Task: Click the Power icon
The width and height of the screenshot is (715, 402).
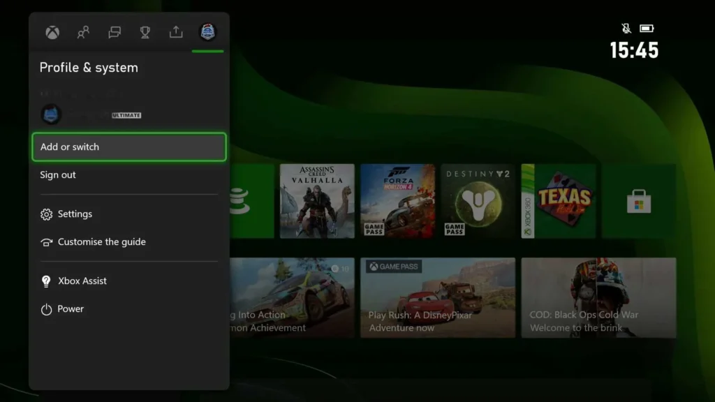Action: click(46, 309)
